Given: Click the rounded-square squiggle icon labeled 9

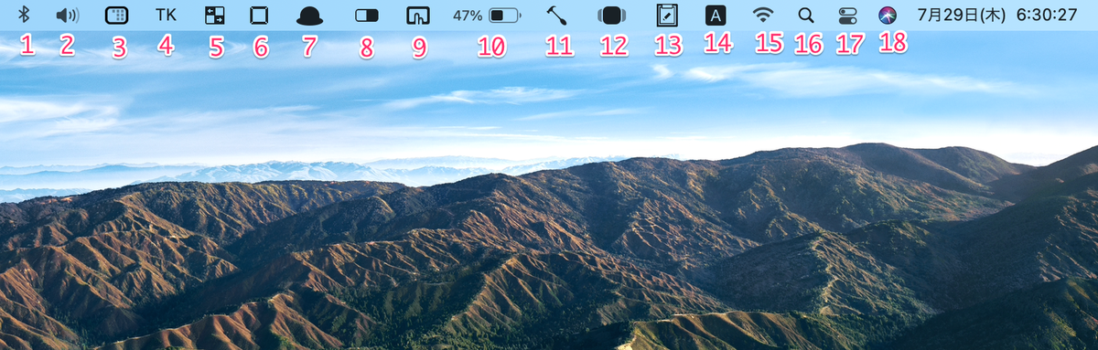Looking at the screenshot, I should click(417, 16).
